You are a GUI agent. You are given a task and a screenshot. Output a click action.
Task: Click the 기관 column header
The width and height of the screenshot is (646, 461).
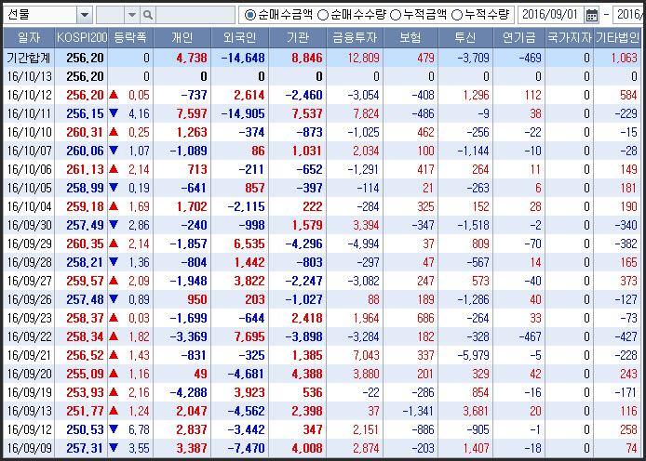point(298,38)
